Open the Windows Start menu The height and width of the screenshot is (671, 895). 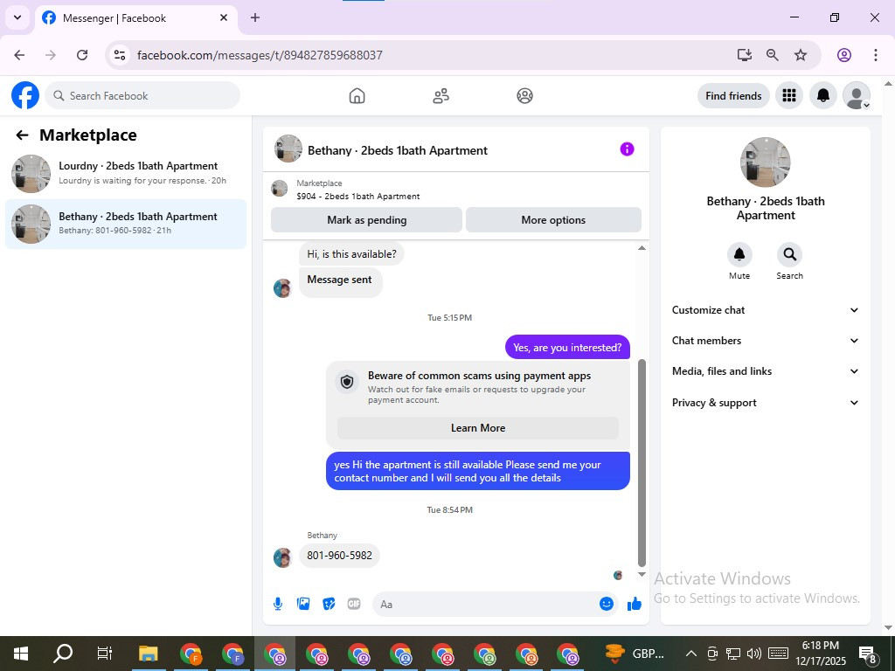(x=21, y=654)
